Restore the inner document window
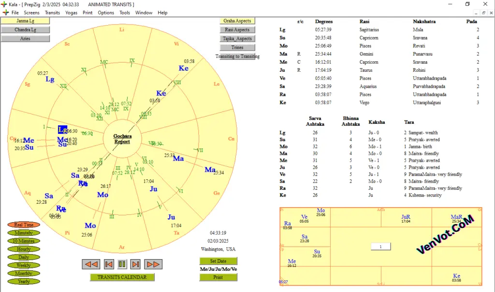The width and height of the screenshot is (495, 292). 483,13
